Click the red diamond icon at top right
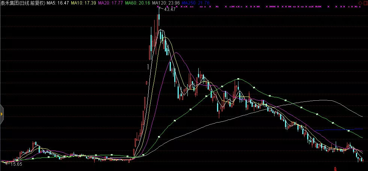 pyautogui.click(x=360, y=3)
